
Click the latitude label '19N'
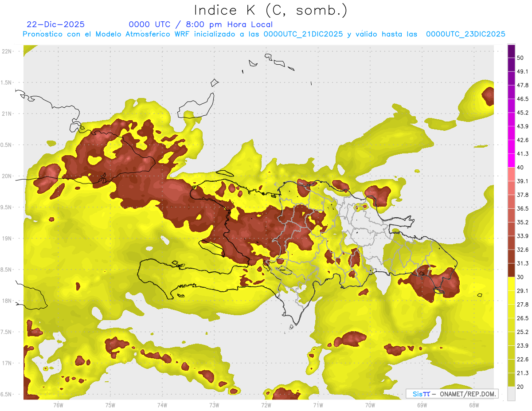coord(7,238)
